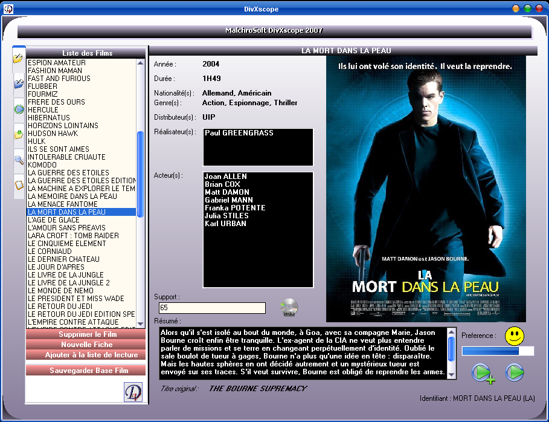Select highlighted LA MORT DANS LA PEAU row
Screen dimensions: 549x422
point(81,212)
